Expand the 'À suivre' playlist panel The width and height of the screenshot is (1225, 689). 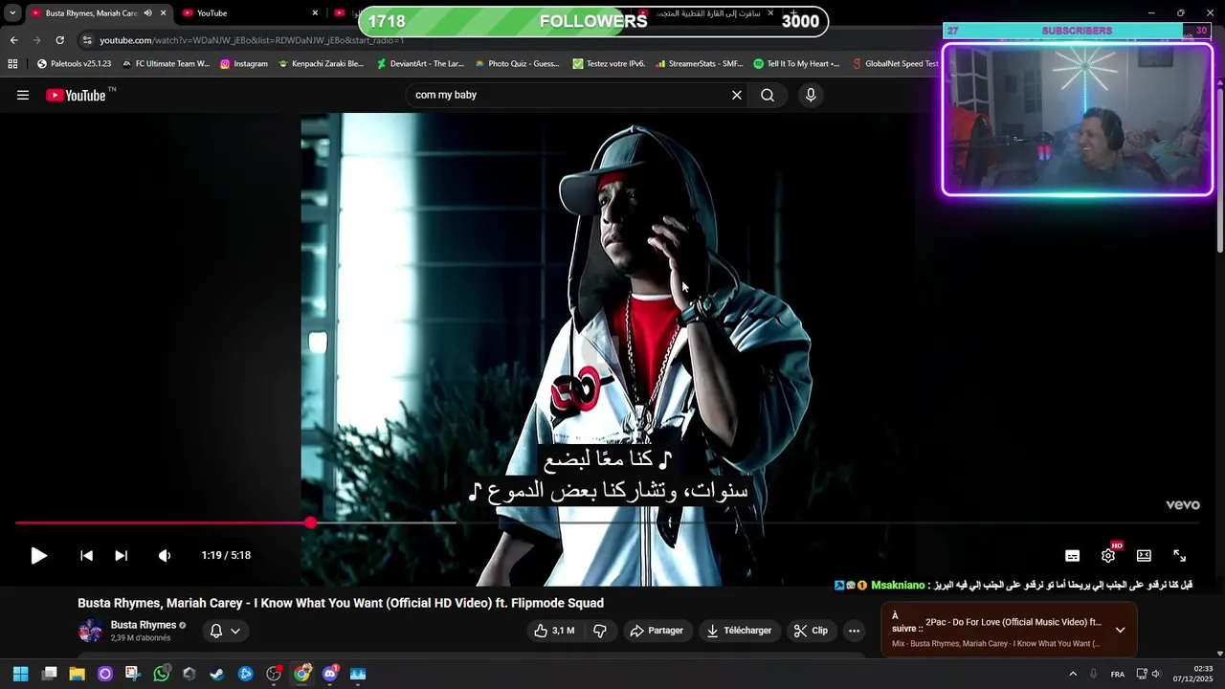pos(1120,630)
